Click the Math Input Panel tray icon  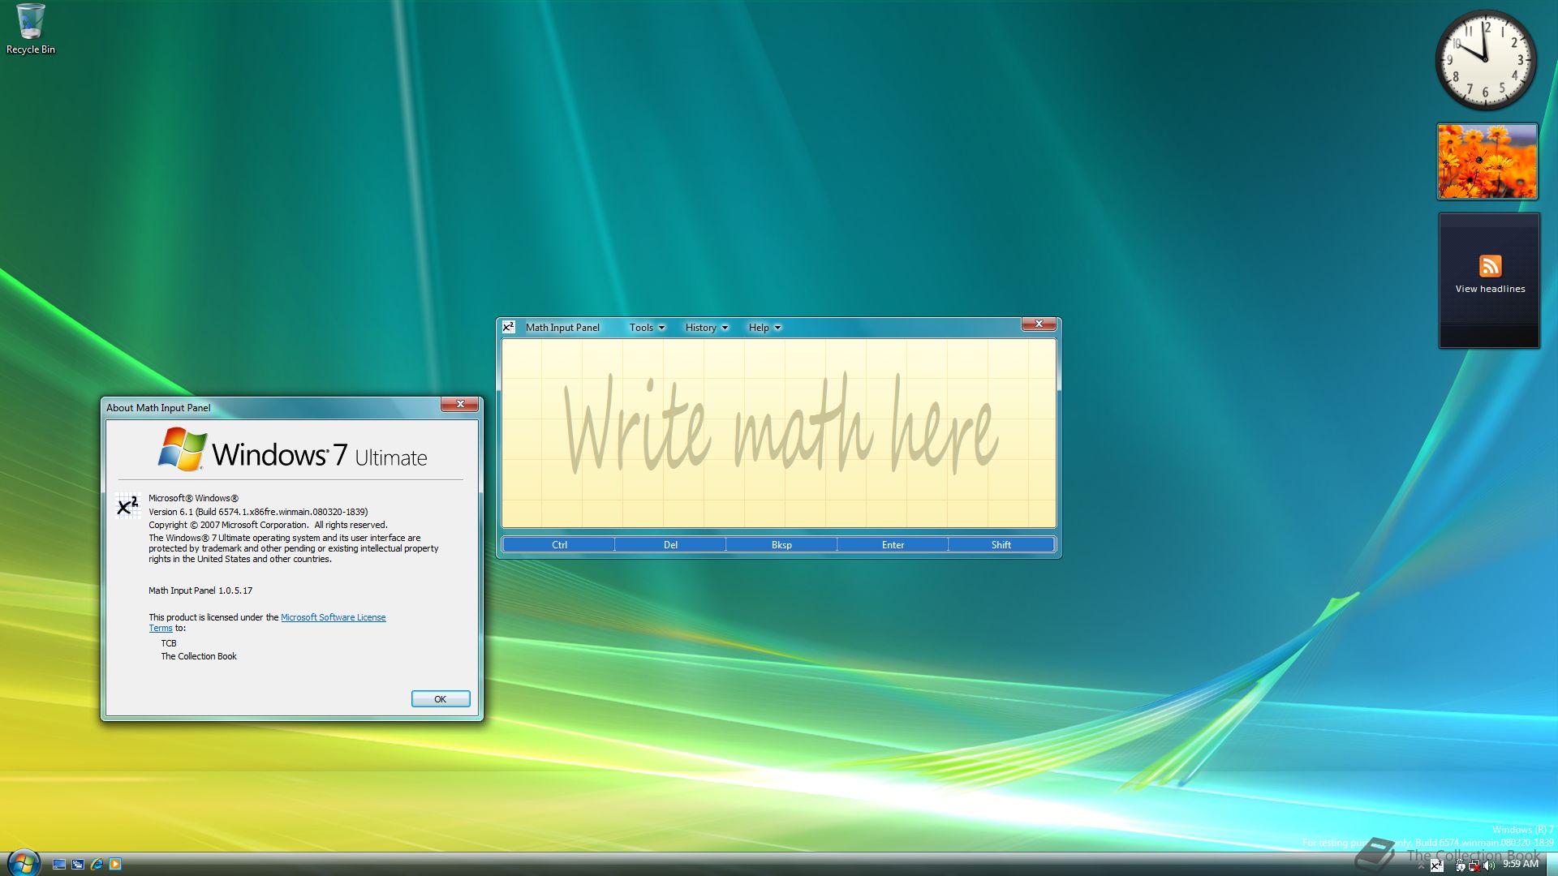click(x=1437, y=865)
